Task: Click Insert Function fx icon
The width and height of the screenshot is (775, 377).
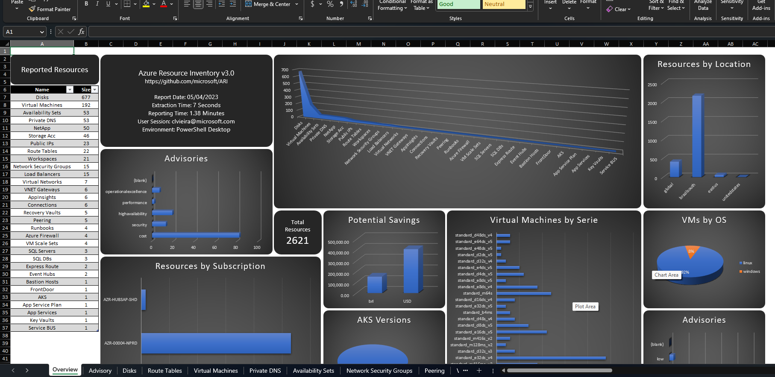Action: coord(81,32)
